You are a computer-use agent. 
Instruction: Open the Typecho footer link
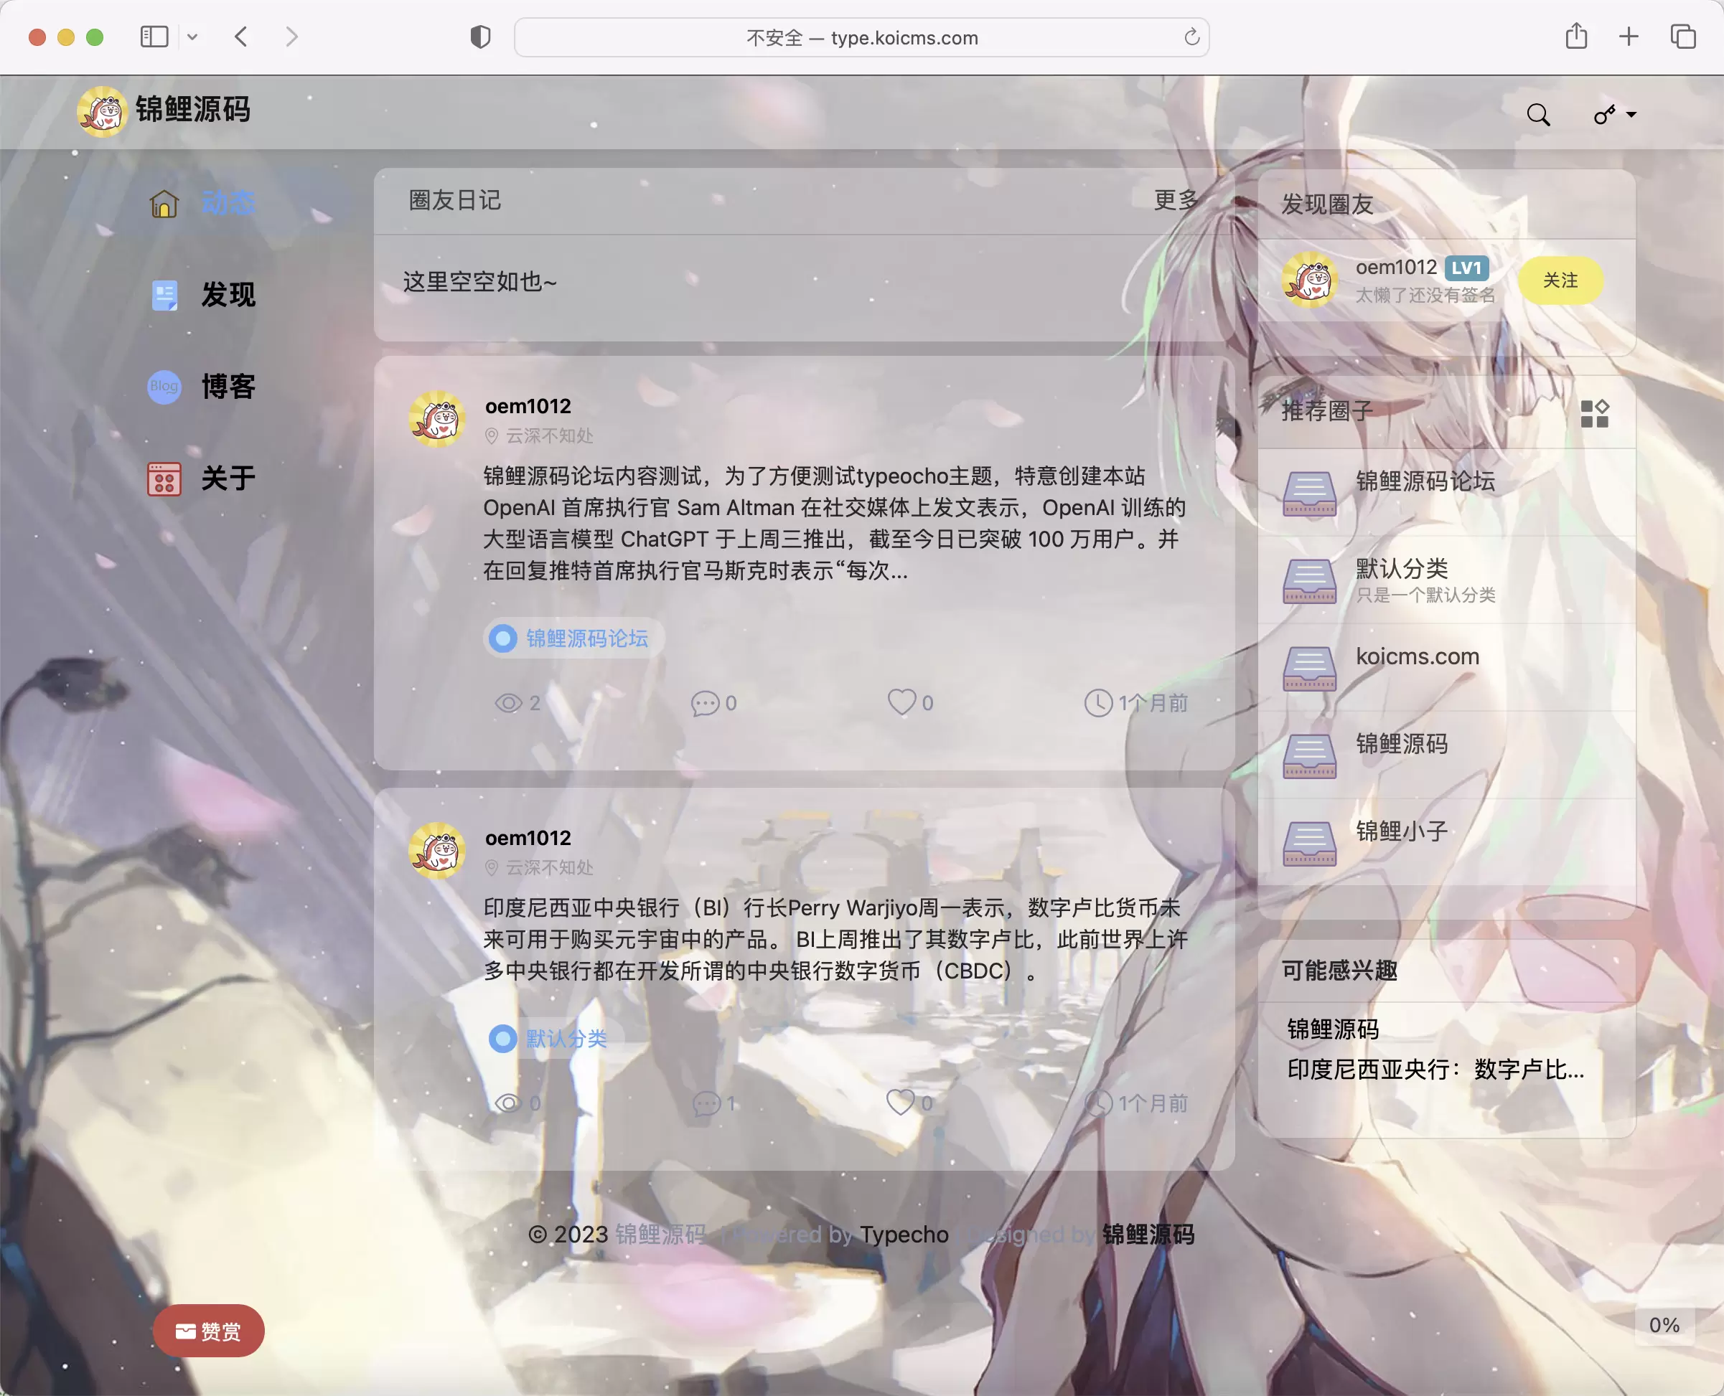pyautogui.click(x=904, y=1235)
